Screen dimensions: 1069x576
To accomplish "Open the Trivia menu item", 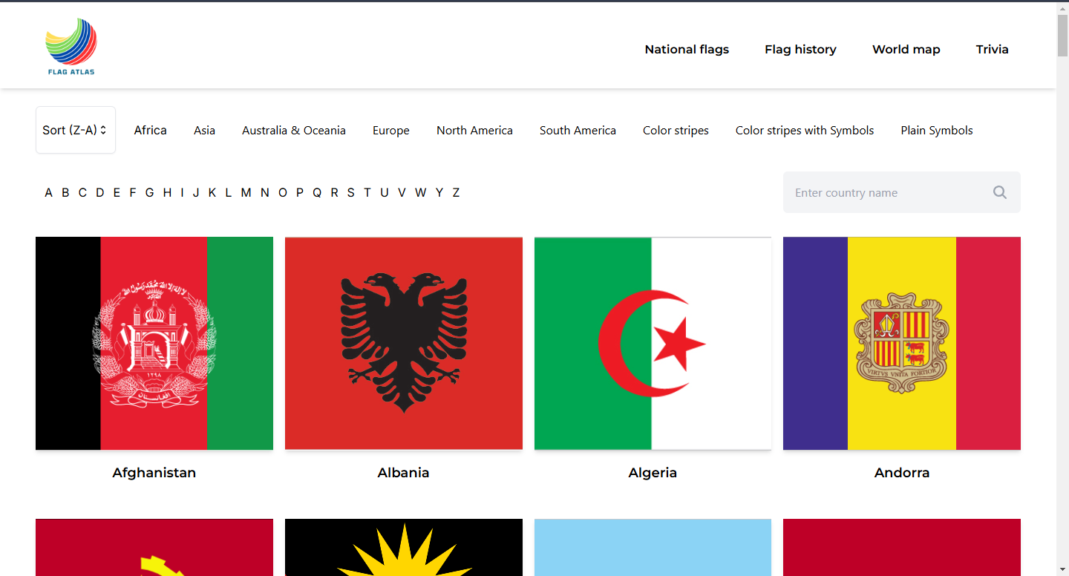I will (992, 49).
